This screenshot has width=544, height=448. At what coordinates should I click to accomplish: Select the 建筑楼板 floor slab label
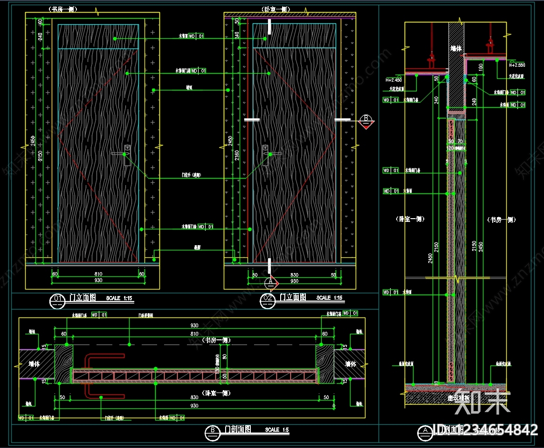[459, 398]
